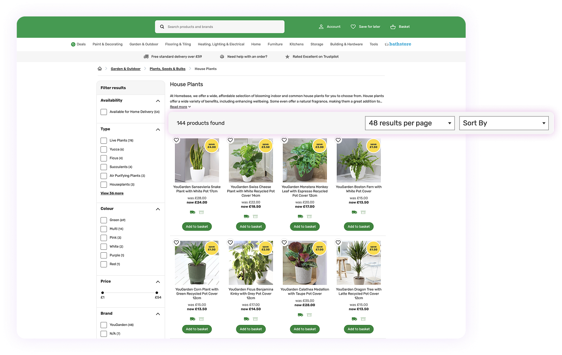
Task: Tick the Succulents checkbox
Action: [104, 167]
